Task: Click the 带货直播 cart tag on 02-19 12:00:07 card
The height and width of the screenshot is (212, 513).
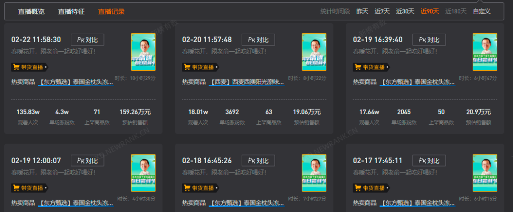Action: (x=29, y=188)
